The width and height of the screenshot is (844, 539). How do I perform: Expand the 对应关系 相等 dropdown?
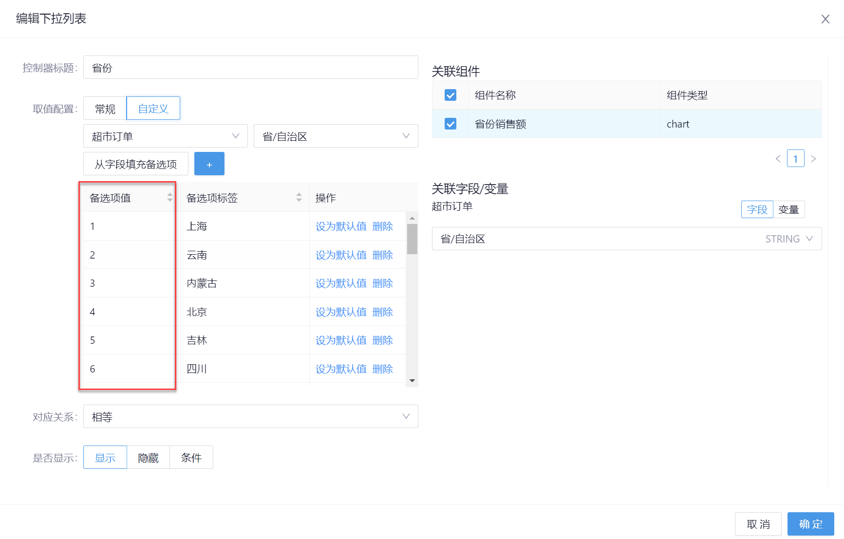point(251,416)
